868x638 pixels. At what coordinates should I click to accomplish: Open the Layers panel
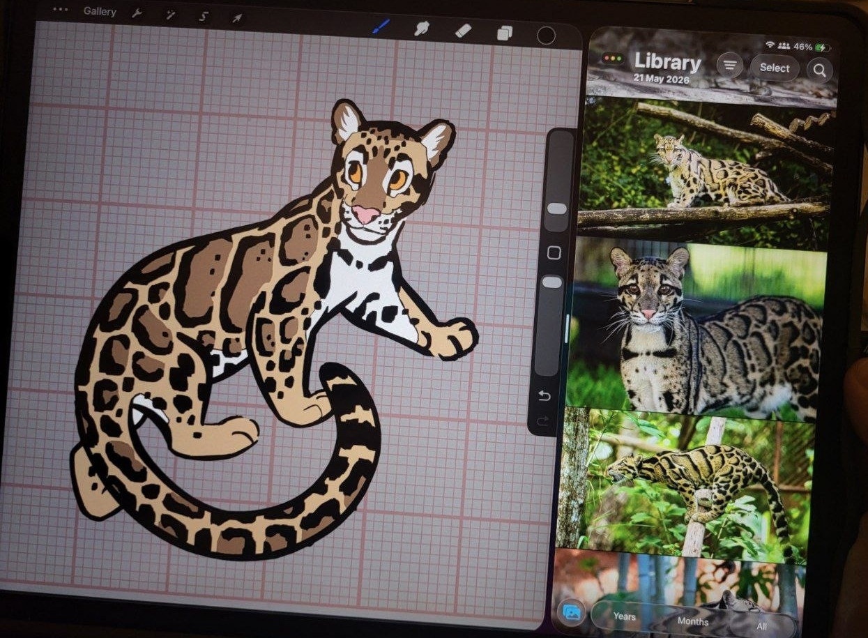[x=504, y=33]
